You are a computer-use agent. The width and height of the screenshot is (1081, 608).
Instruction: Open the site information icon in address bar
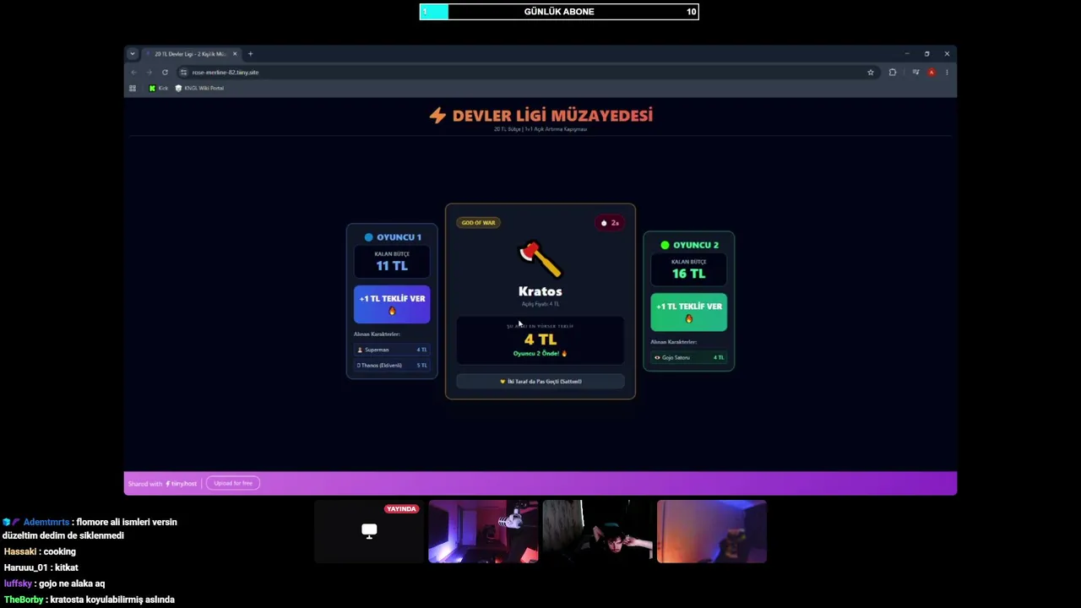[x=183, y=73]
